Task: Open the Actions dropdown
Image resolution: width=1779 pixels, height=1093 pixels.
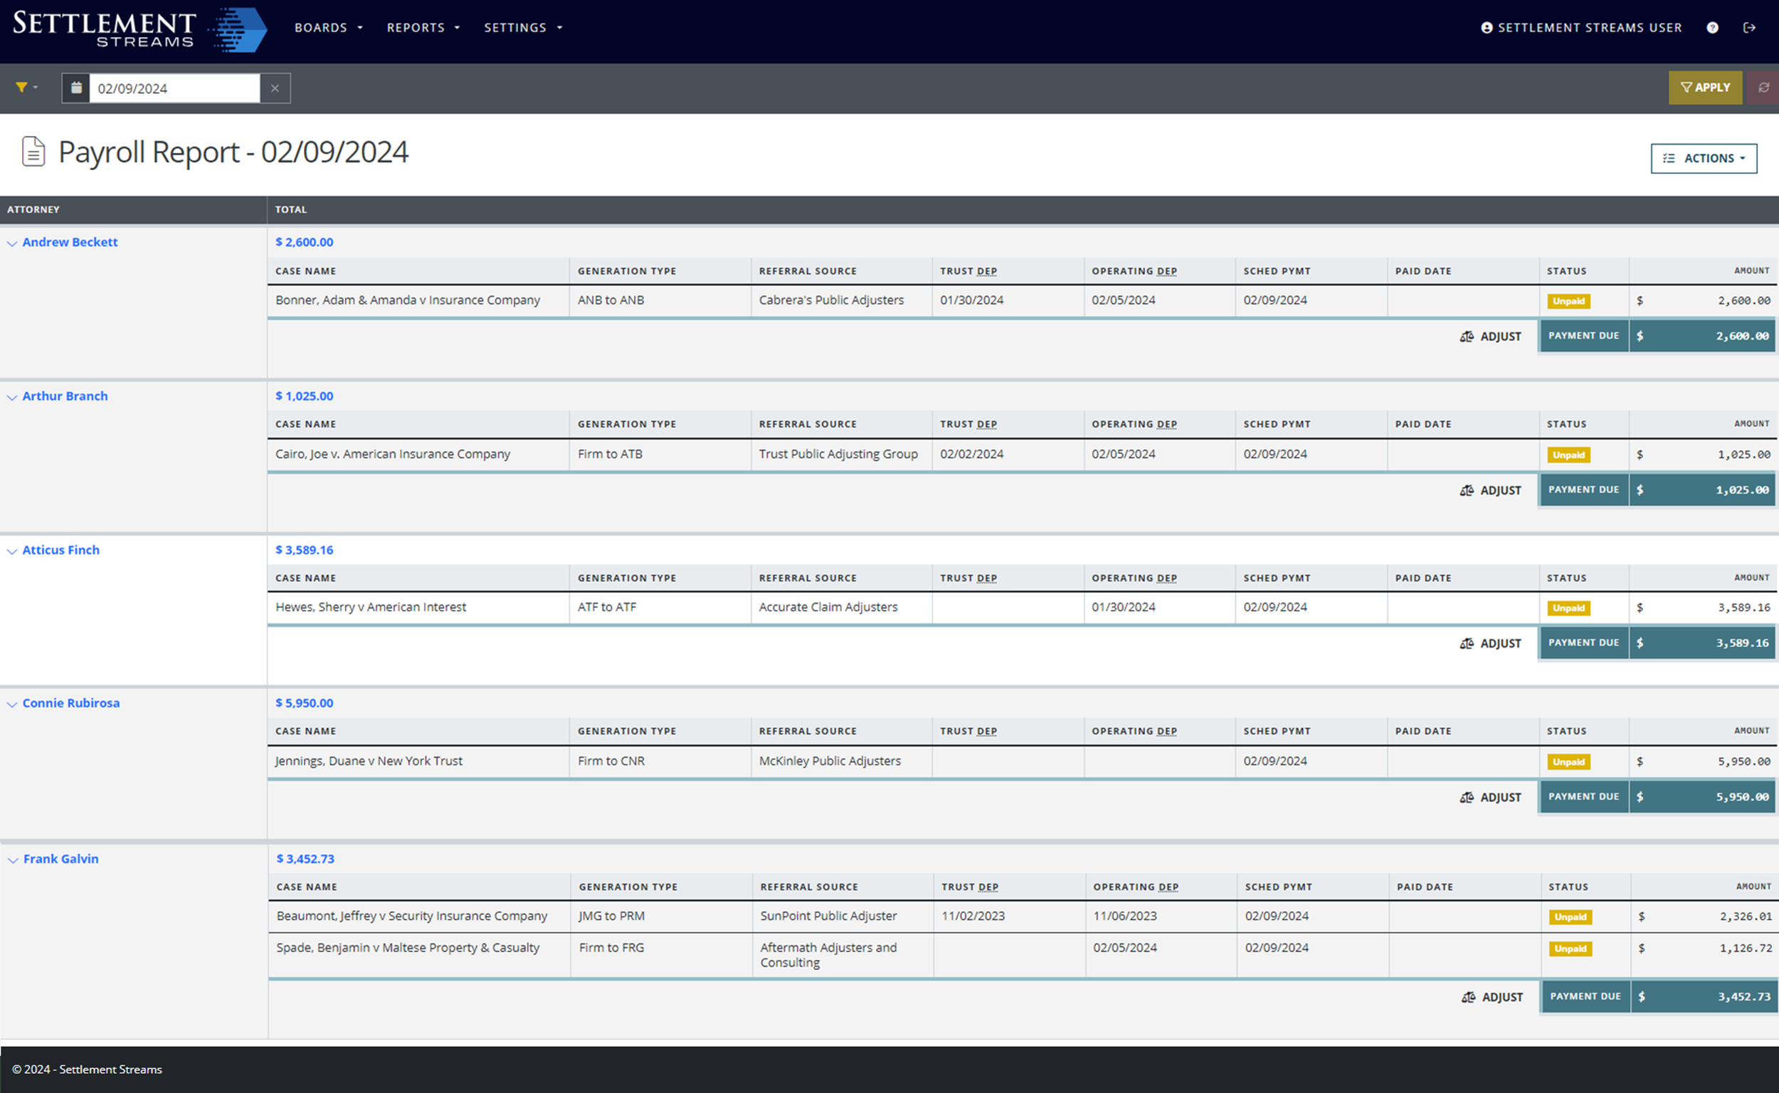Action: [x=1703, y=158]
